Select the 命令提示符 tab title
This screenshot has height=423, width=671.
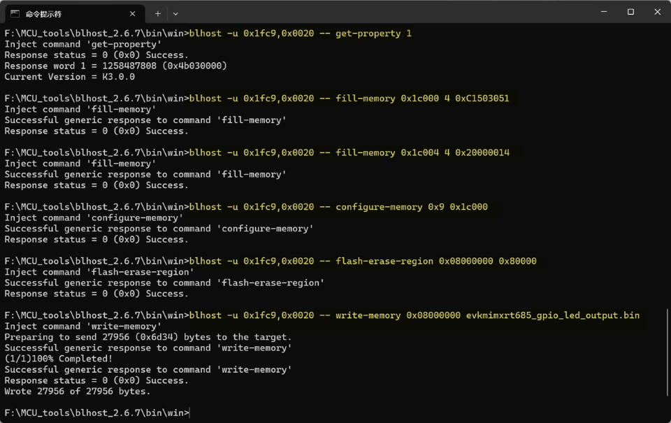coord(43,14)
